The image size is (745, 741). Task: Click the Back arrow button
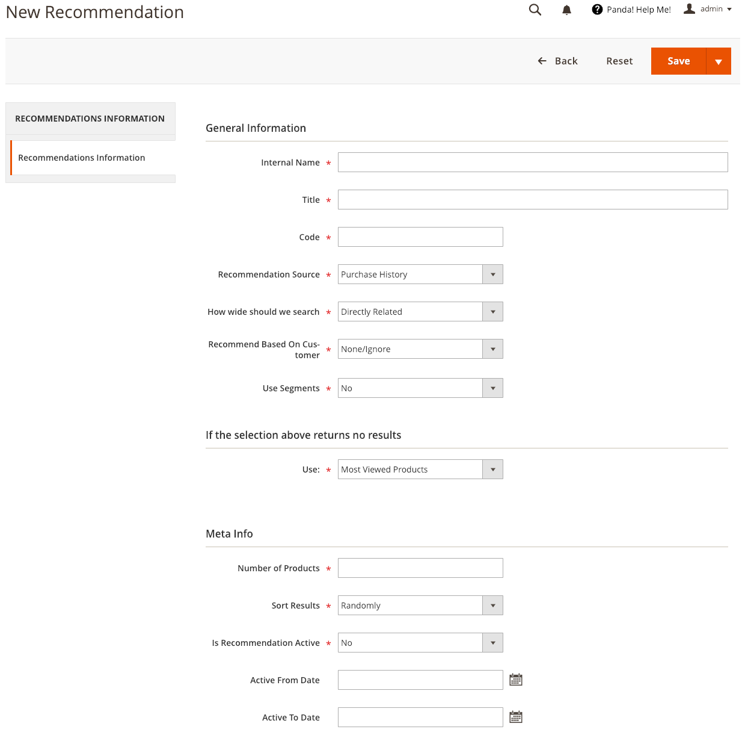[x=557, y=61]
